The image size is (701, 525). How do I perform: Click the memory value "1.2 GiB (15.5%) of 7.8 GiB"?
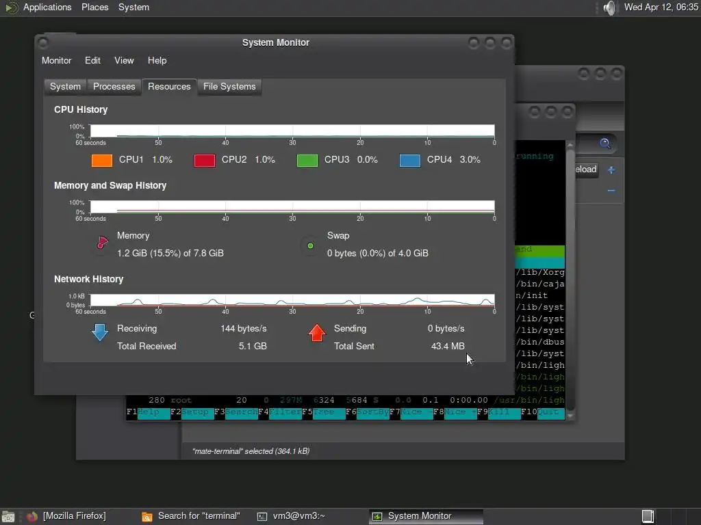170,253
